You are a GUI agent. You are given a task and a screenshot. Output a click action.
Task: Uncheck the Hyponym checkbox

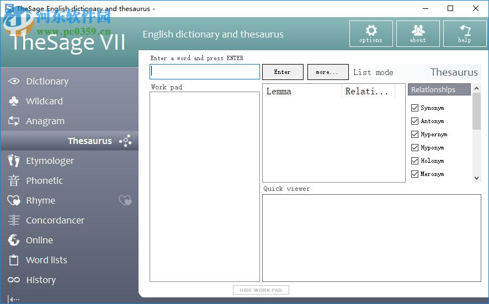click(x=415, y=147)
